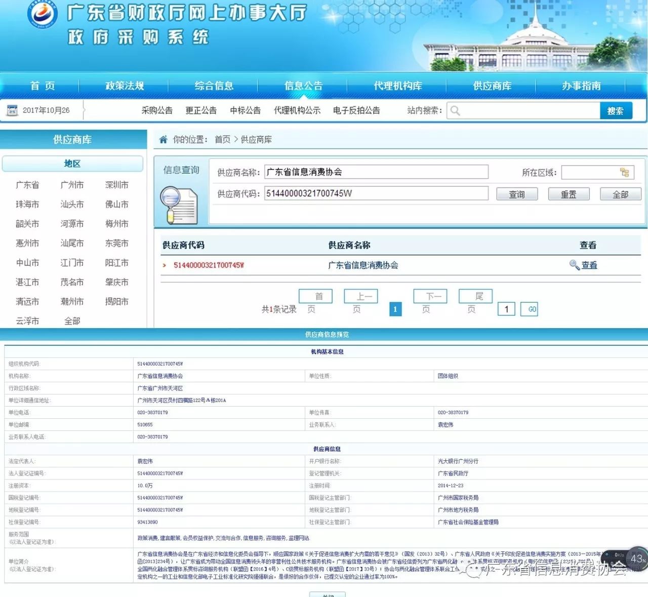
Task: Open the 政策法规 navigation tab
Action: (125, 86)
